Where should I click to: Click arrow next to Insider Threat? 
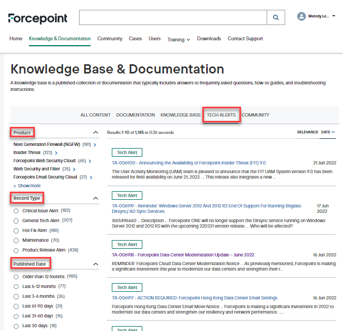[x=56, y=153]
